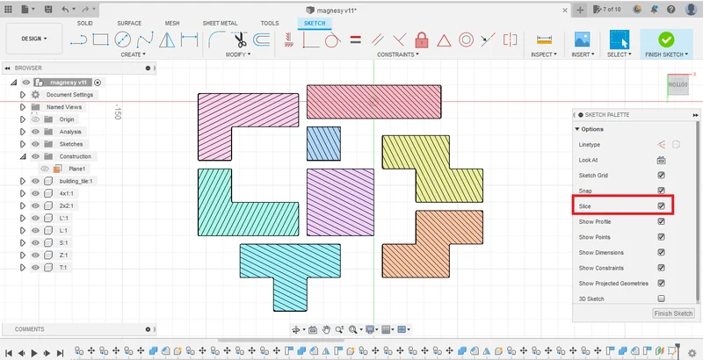Switch to the SOLID tab

(x=84, y=24)
